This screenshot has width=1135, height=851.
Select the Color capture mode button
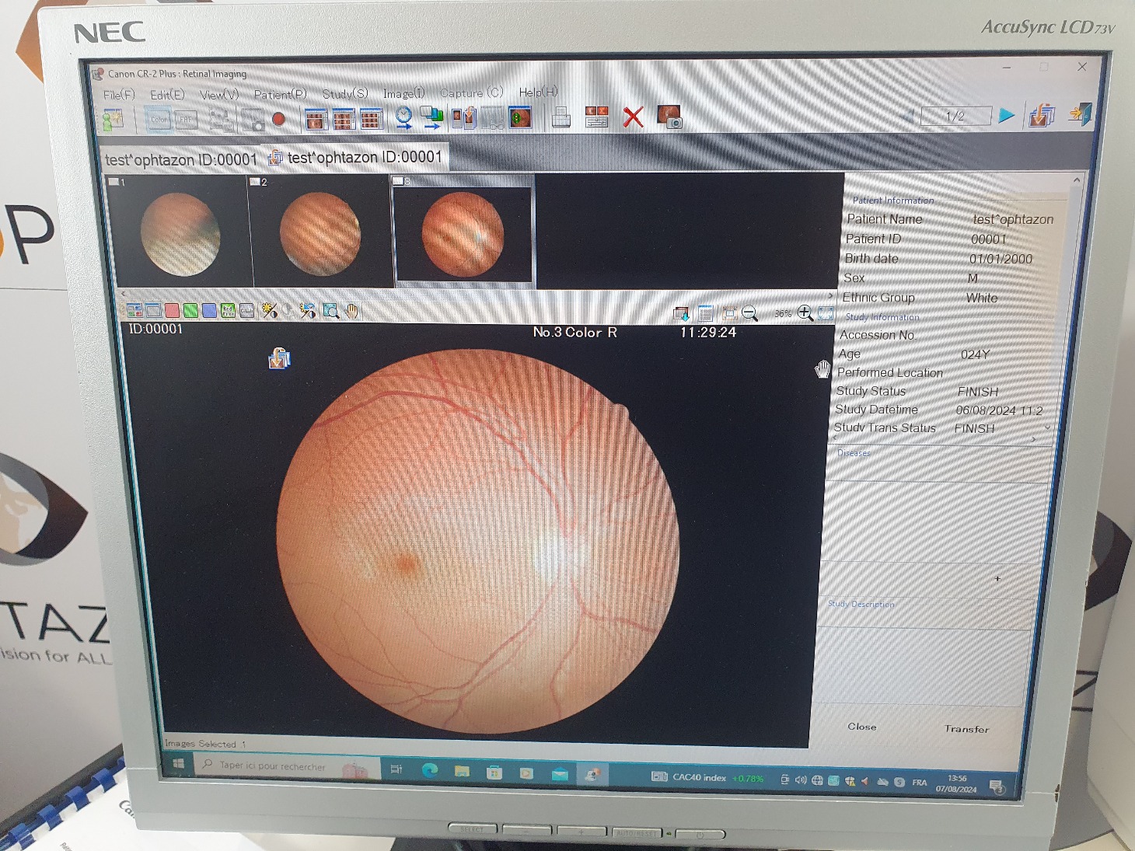coord(159,120)
